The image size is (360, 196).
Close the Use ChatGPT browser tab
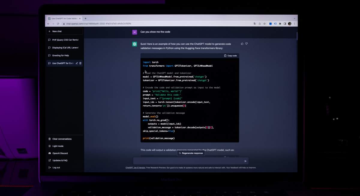(80, 19)
